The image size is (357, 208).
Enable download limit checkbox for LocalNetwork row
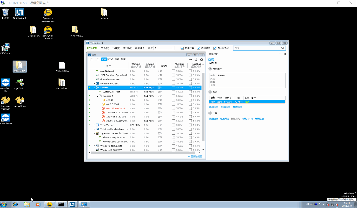(173, 71)
